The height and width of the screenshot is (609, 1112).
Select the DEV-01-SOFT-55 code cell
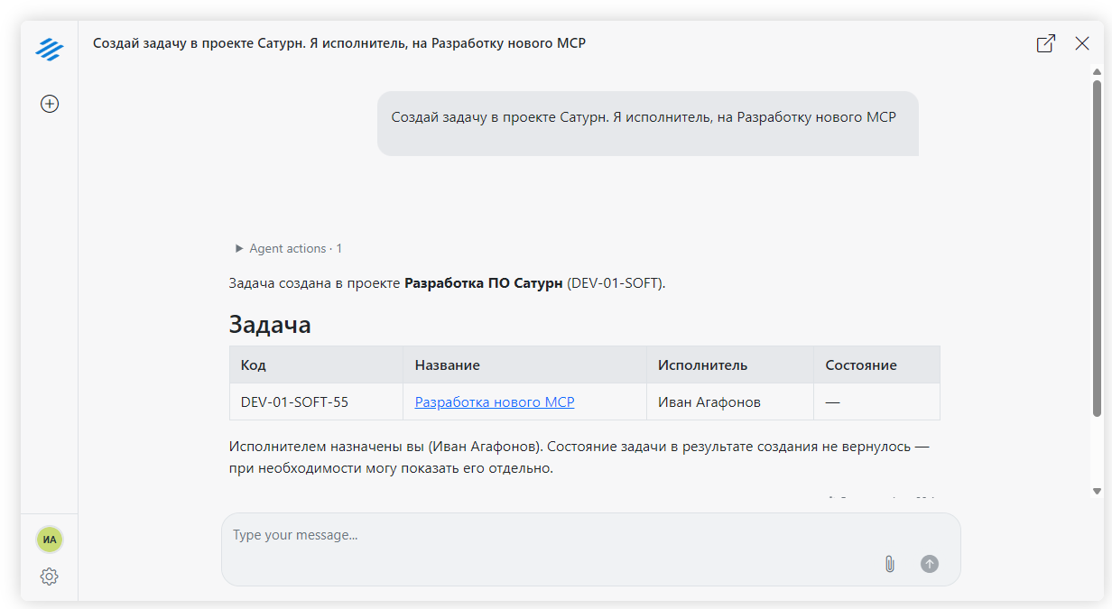316,402
